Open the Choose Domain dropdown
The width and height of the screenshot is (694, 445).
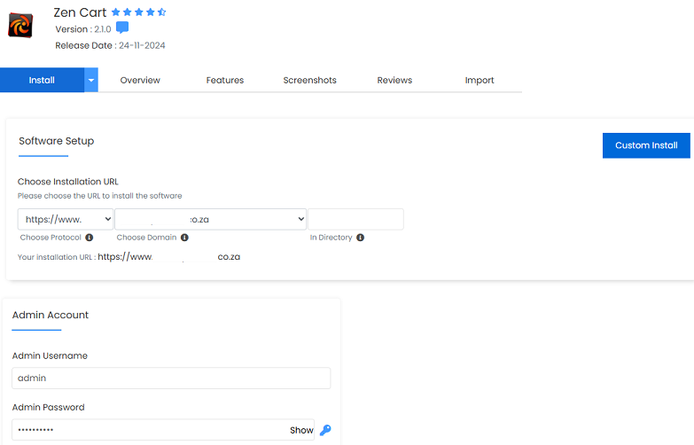[211, 219]
